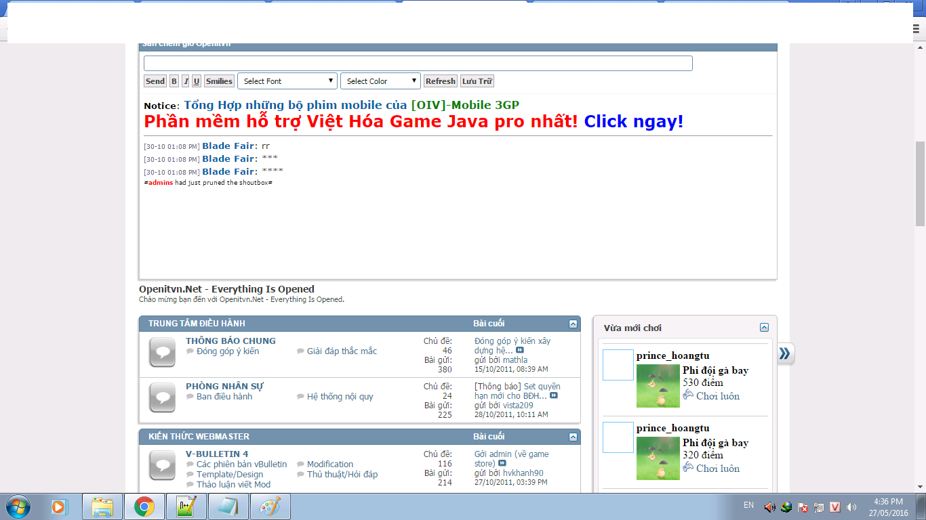
Task: Click the V-BULLETIN 4 forum status icon
Action: (162, 465)
